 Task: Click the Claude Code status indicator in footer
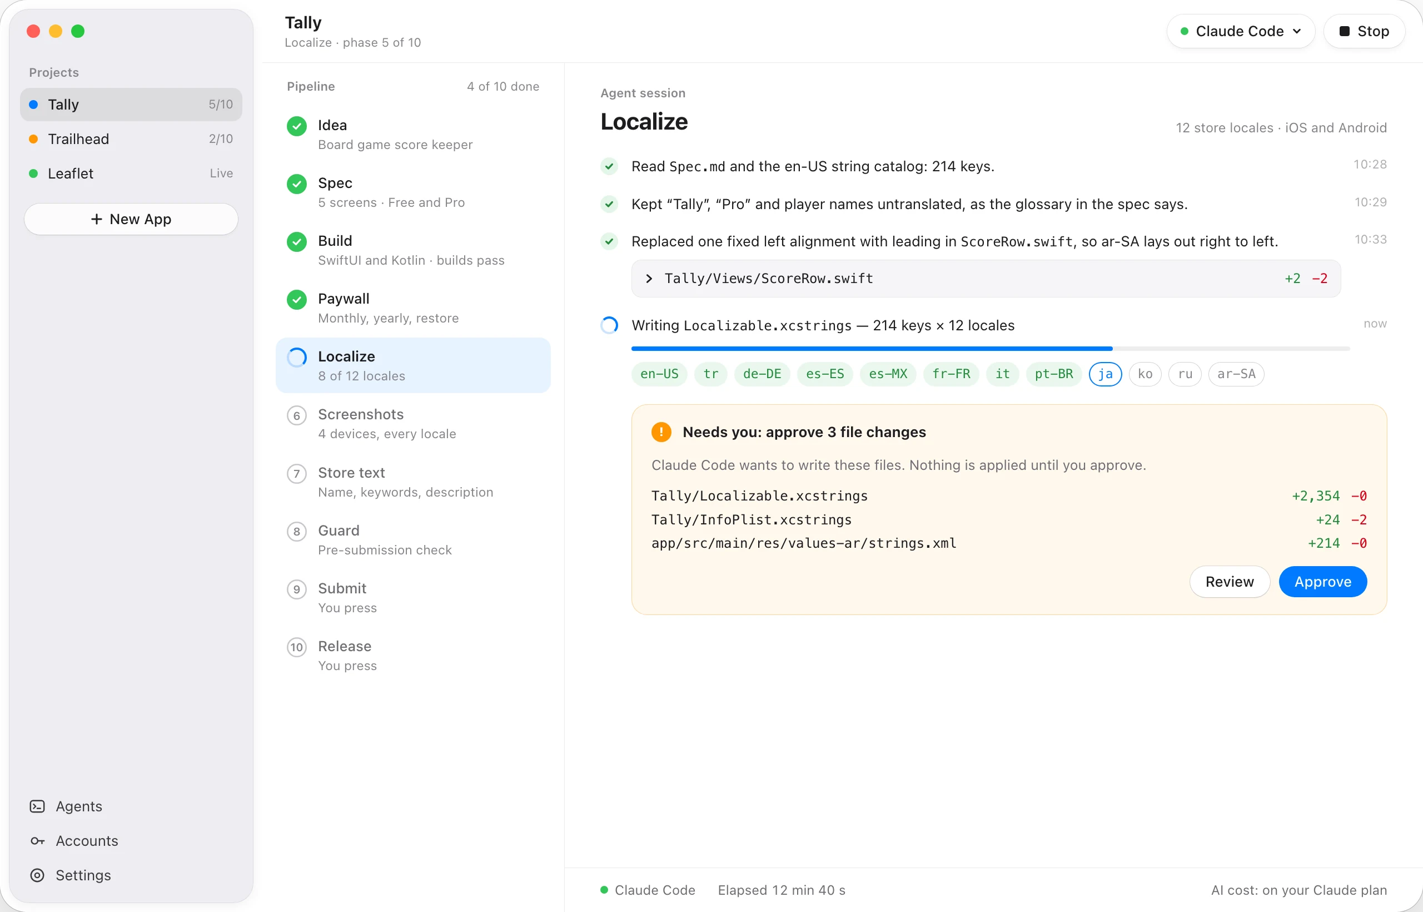tap(648, 890)
